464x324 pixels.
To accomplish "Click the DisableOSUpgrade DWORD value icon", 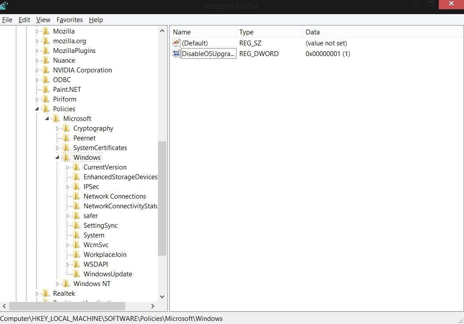I will click(176, 54).
